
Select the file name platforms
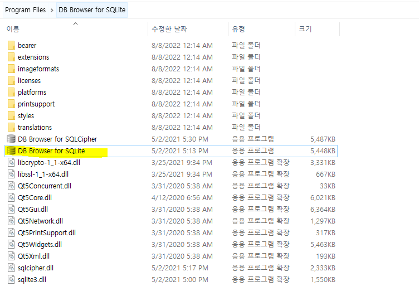tap(32, 92)
